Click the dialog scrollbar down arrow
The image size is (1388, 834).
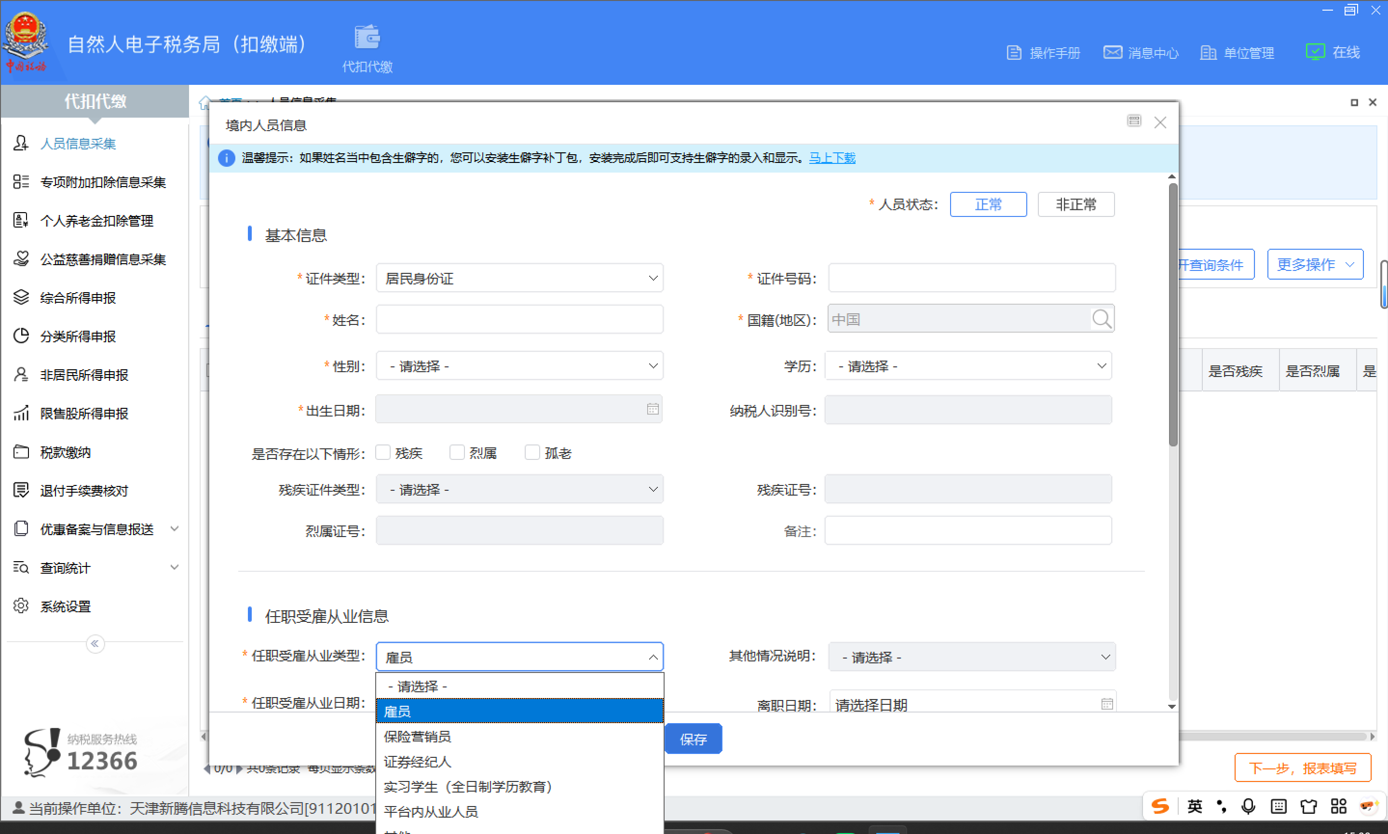click(1172, 706)
